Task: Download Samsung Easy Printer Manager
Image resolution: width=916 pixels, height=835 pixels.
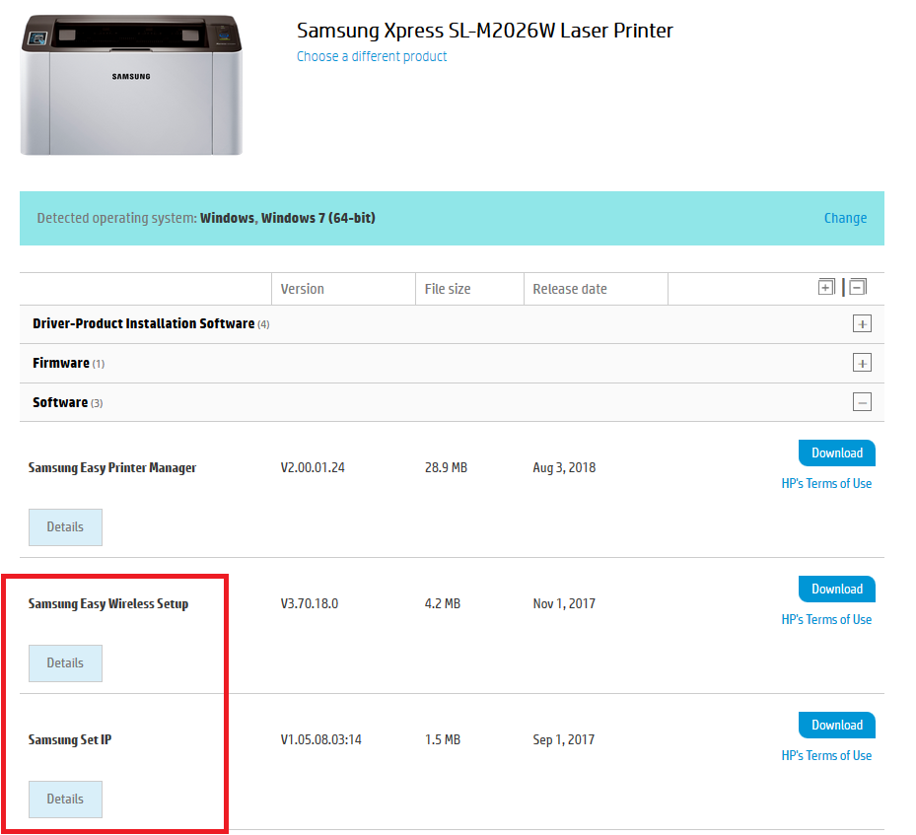Action: point(836,453)
